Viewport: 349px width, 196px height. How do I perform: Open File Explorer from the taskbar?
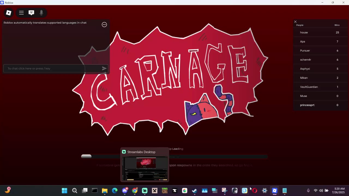click(x=105, y=191)
